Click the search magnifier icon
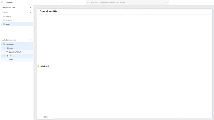Screen dimensions: 214x120 [88, 2]
